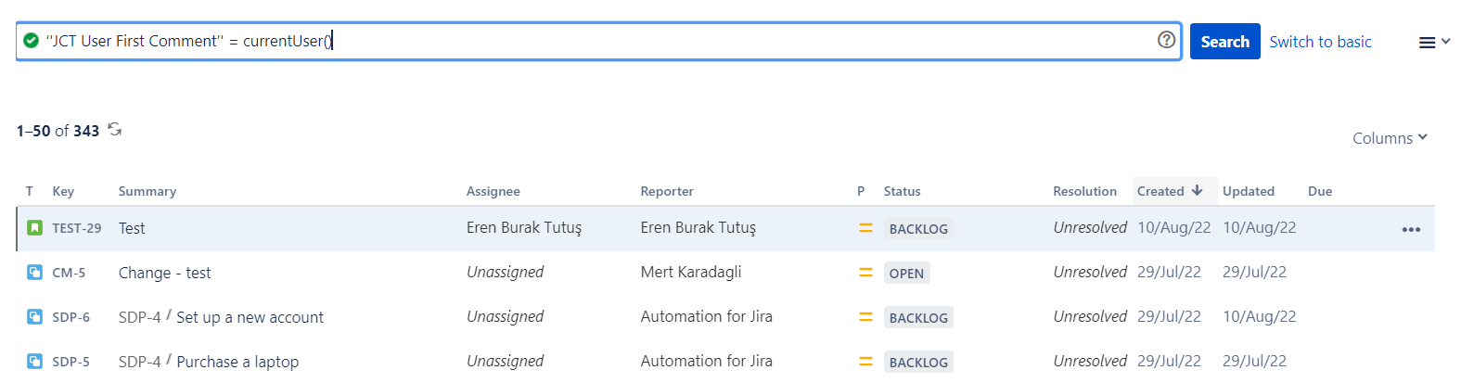The image size is (1461, 383).
Task: Click medium priority icon for SDP-5
Action: [x=865, y=362]
